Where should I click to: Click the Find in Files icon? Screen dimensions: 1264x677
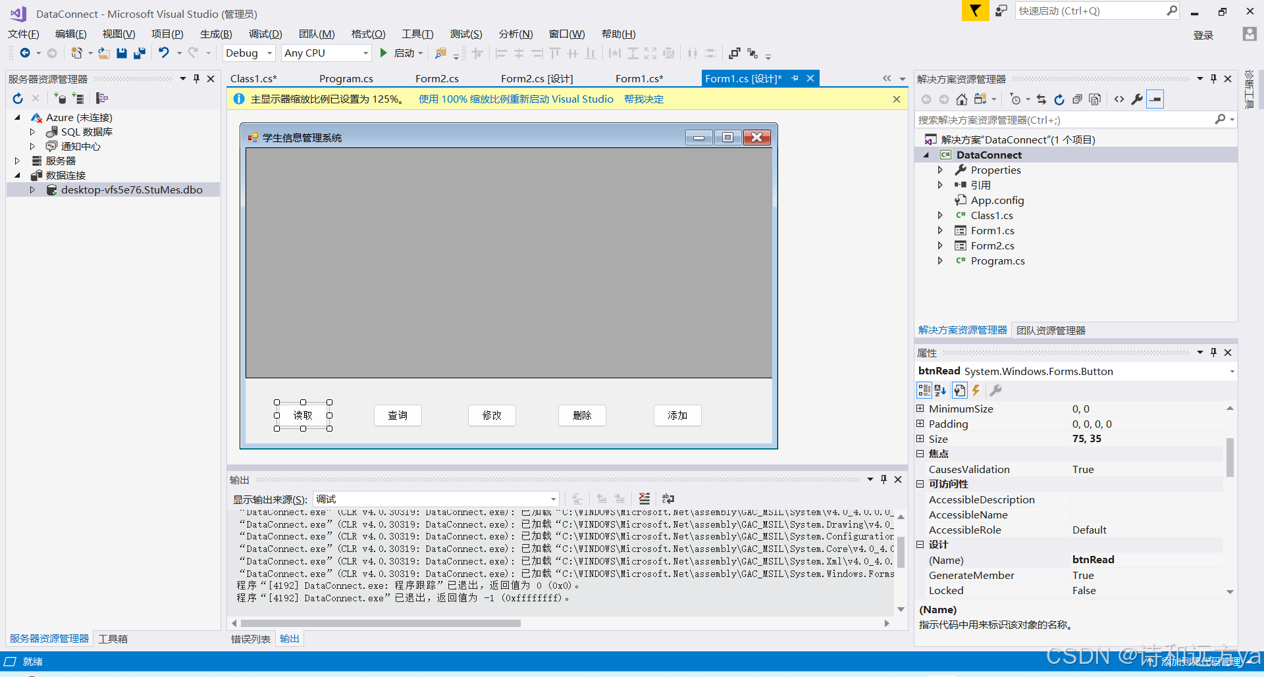pyautogui.click(x=441, y=53)
